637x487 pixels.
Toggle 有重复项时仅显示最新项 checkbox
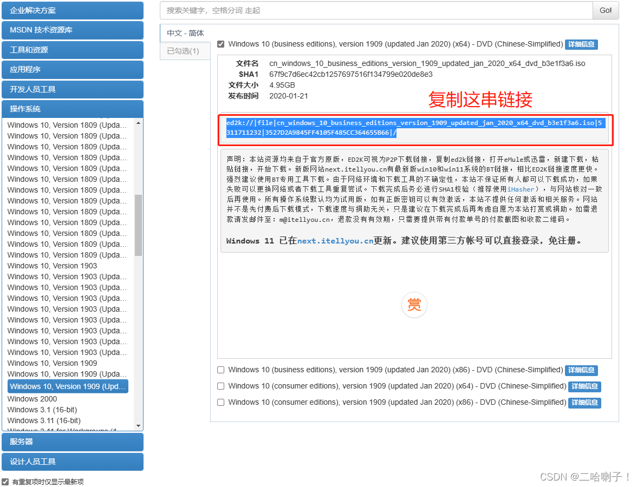[5, 482]
